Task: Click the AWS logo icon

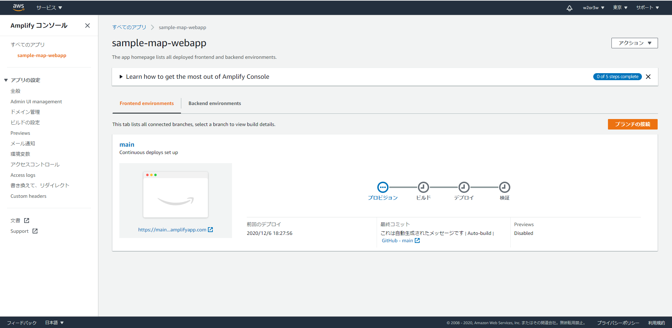Action: click(19, 7)
